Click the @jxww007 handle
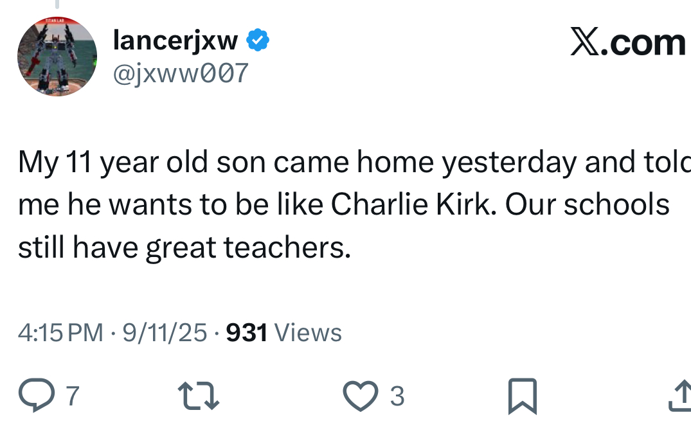This screenshot has width=691, height=444. 180,73
